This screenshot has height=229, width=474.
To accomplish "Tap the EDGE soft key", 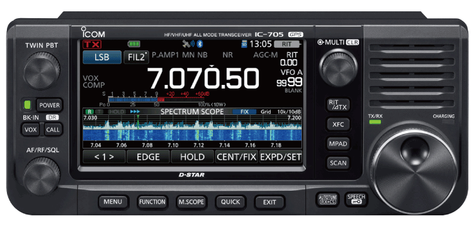I will pyautogui.click(x=148, y=157).
